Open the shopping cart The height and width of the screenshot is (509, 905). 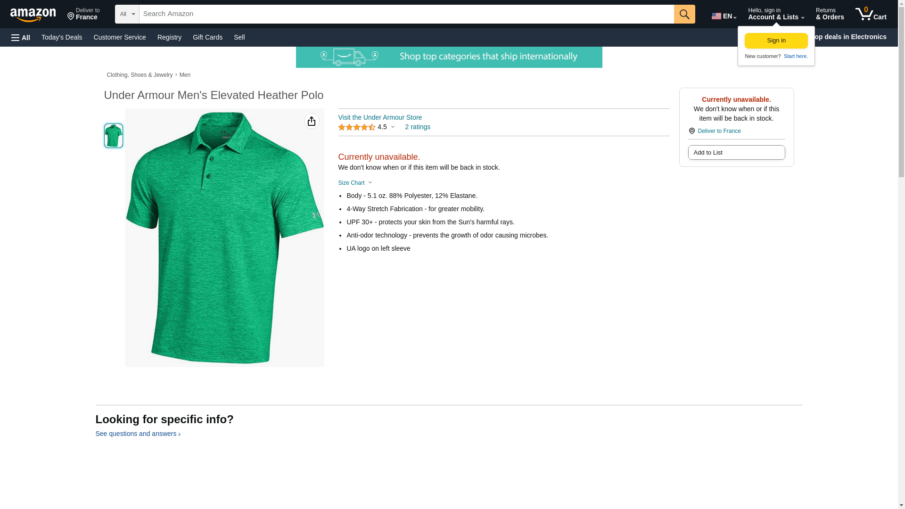click(x=871, y=14)
